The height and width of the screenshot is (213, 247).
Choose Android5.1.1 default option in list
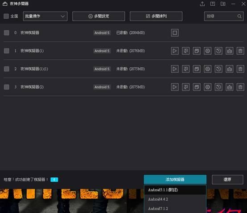click(x=175, y=190)
